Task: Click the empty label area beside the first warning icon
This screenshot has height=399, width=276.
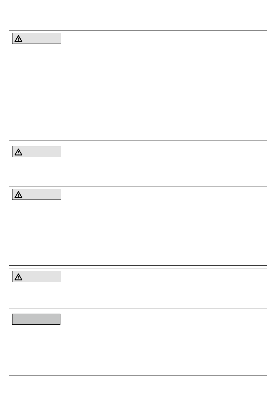Action: [x=41, y=38]
